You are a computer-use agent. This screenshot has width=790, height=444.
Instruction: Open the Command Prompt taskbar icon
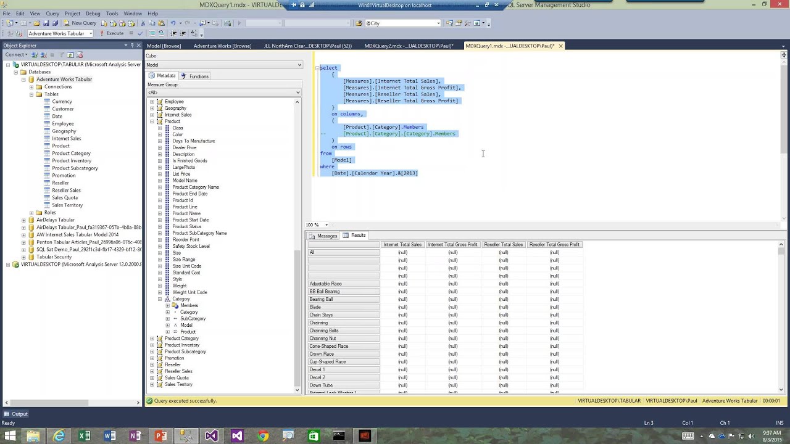point(339,436)
